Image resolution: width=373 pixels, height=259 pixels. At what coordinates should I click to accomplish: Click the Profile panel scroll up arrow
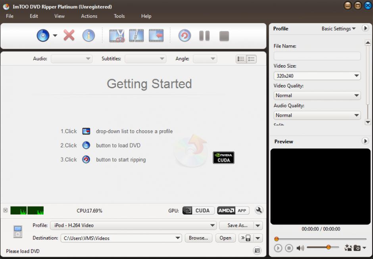click(368, 43)
